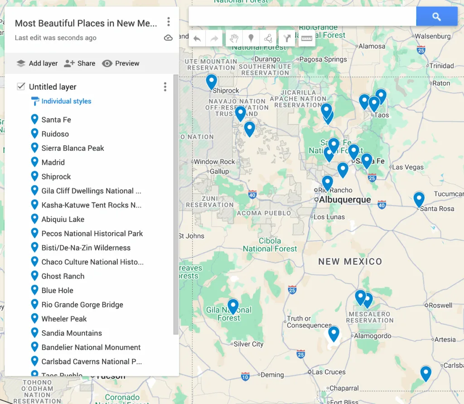Open Share dialog

click(80, 63)
